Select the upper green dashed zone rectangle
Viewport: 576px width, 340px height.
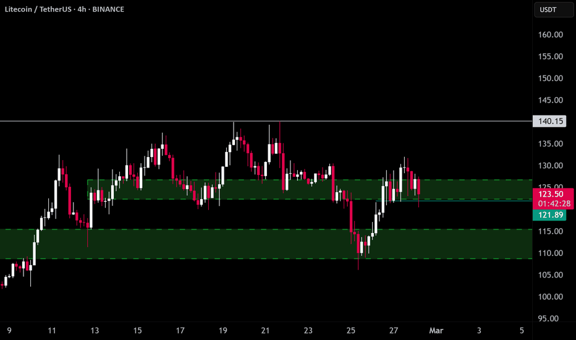point(309,190)
